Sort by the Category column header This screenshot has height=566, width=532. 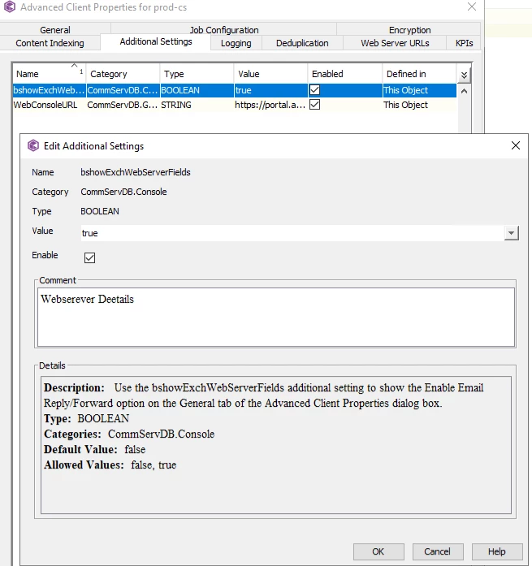tap(123, 74)
